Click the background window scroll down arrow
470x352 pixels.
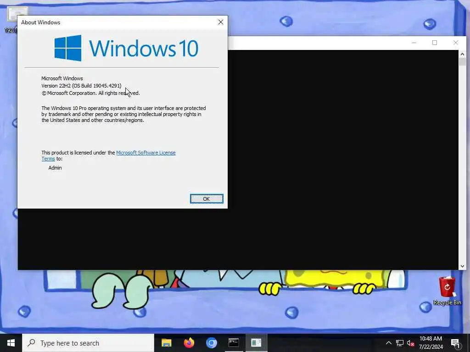click(x=462, y=266)
